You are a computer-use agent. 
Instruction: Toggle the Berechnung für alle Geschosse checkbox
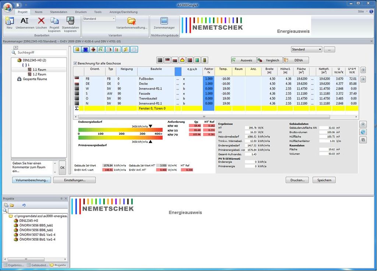pyautogui.click(x=75, y=63)
